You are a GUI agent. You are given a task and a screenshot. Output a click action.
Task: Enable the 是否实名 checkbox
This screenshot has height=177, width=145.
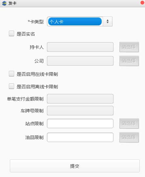point(11,34)
